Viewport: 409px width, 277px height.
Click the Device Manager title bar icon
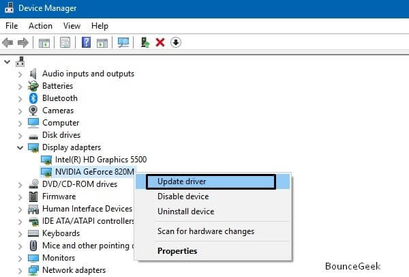pyautogui.click(x=9, y=8)
